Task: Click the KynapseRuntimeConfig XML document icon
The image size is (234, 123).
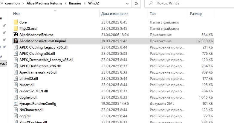Action: [x=16, y=103]
